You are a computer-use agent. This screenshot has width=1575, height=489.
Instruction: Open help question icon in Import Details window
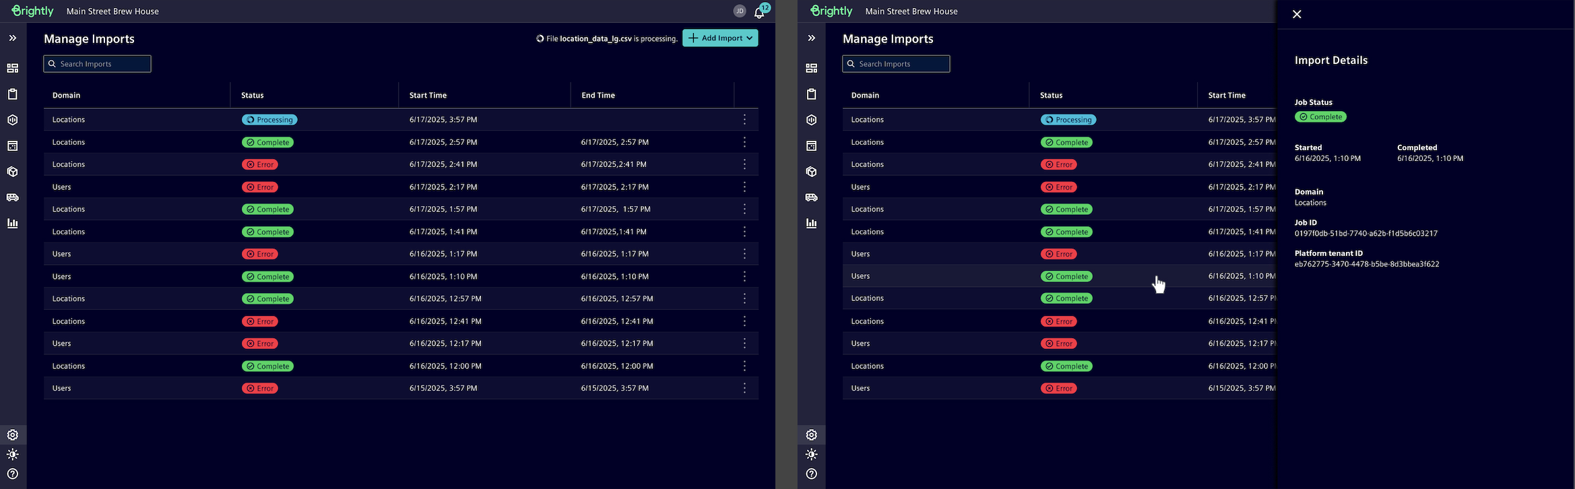tap(812, 474)
